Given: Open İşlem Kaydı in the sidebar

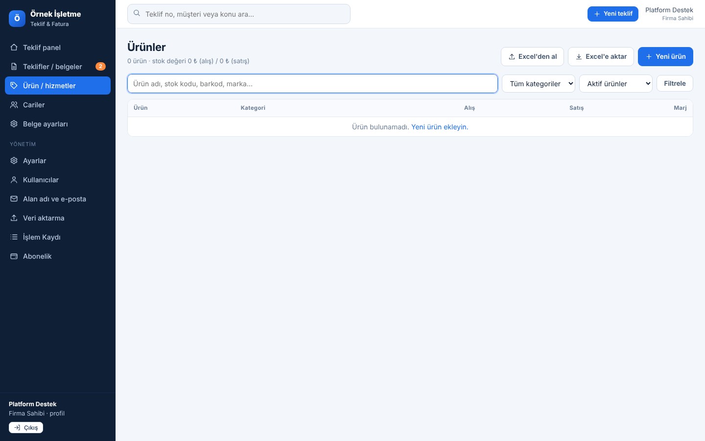Looking at the screenshot, I should click(x=58, y=237).
